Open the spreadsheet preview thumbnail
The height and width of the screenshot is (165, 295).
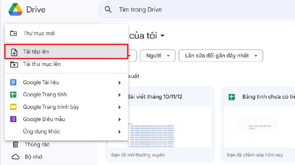point(259,127)
